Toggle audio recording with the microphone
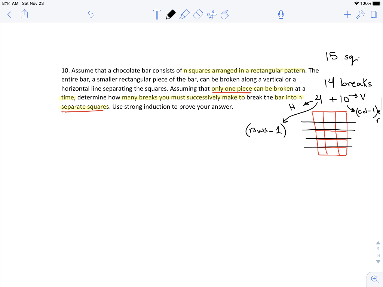The height and width of the screenshot is (287, 383). pos(281,15)
